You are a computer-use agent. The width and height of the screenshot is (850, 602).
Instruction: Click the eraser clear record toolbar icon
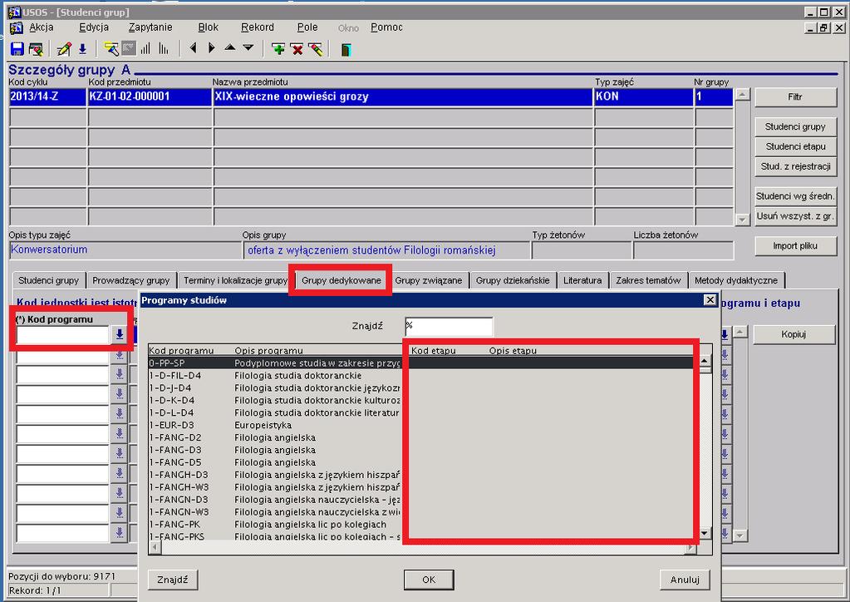coord(316,49)
